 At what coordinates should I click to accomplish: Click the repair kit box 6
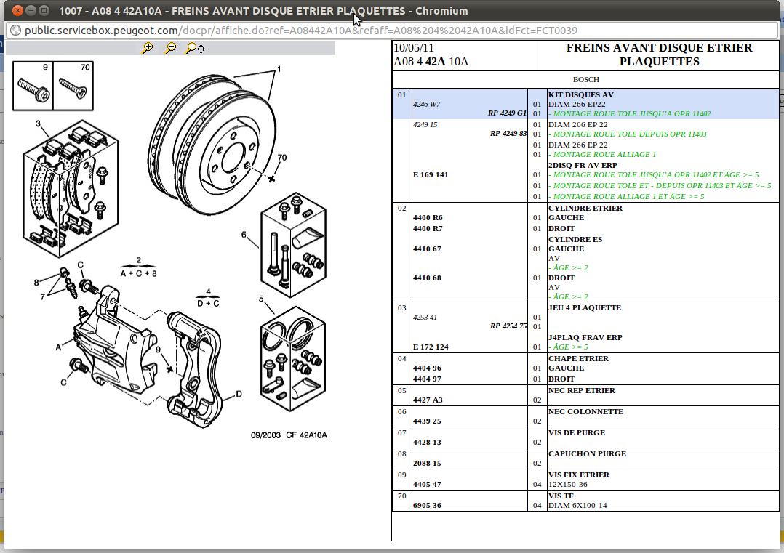click(x=294, y=246)
